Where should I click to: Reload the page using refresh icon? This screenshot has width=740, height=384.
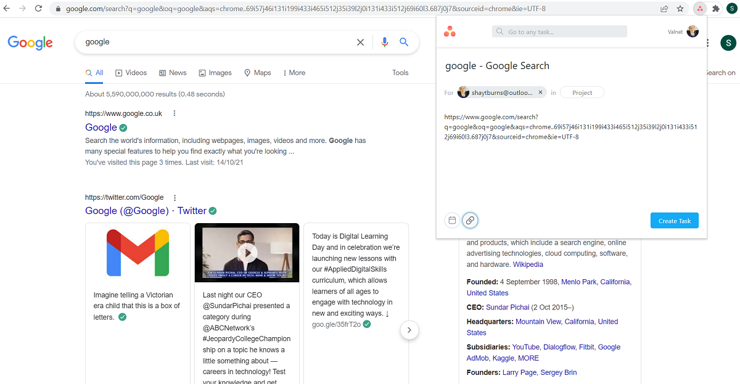(x=38, y=9)
